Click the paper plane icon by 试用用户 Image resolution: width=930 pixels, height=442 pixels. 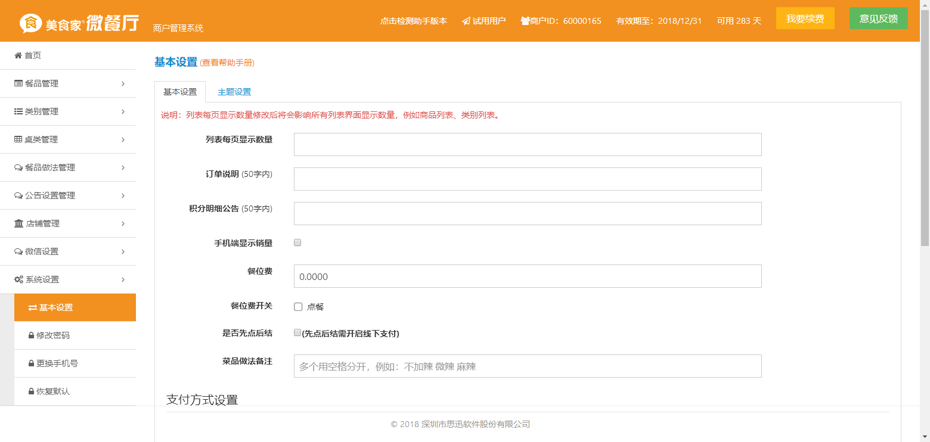point(466,21)
